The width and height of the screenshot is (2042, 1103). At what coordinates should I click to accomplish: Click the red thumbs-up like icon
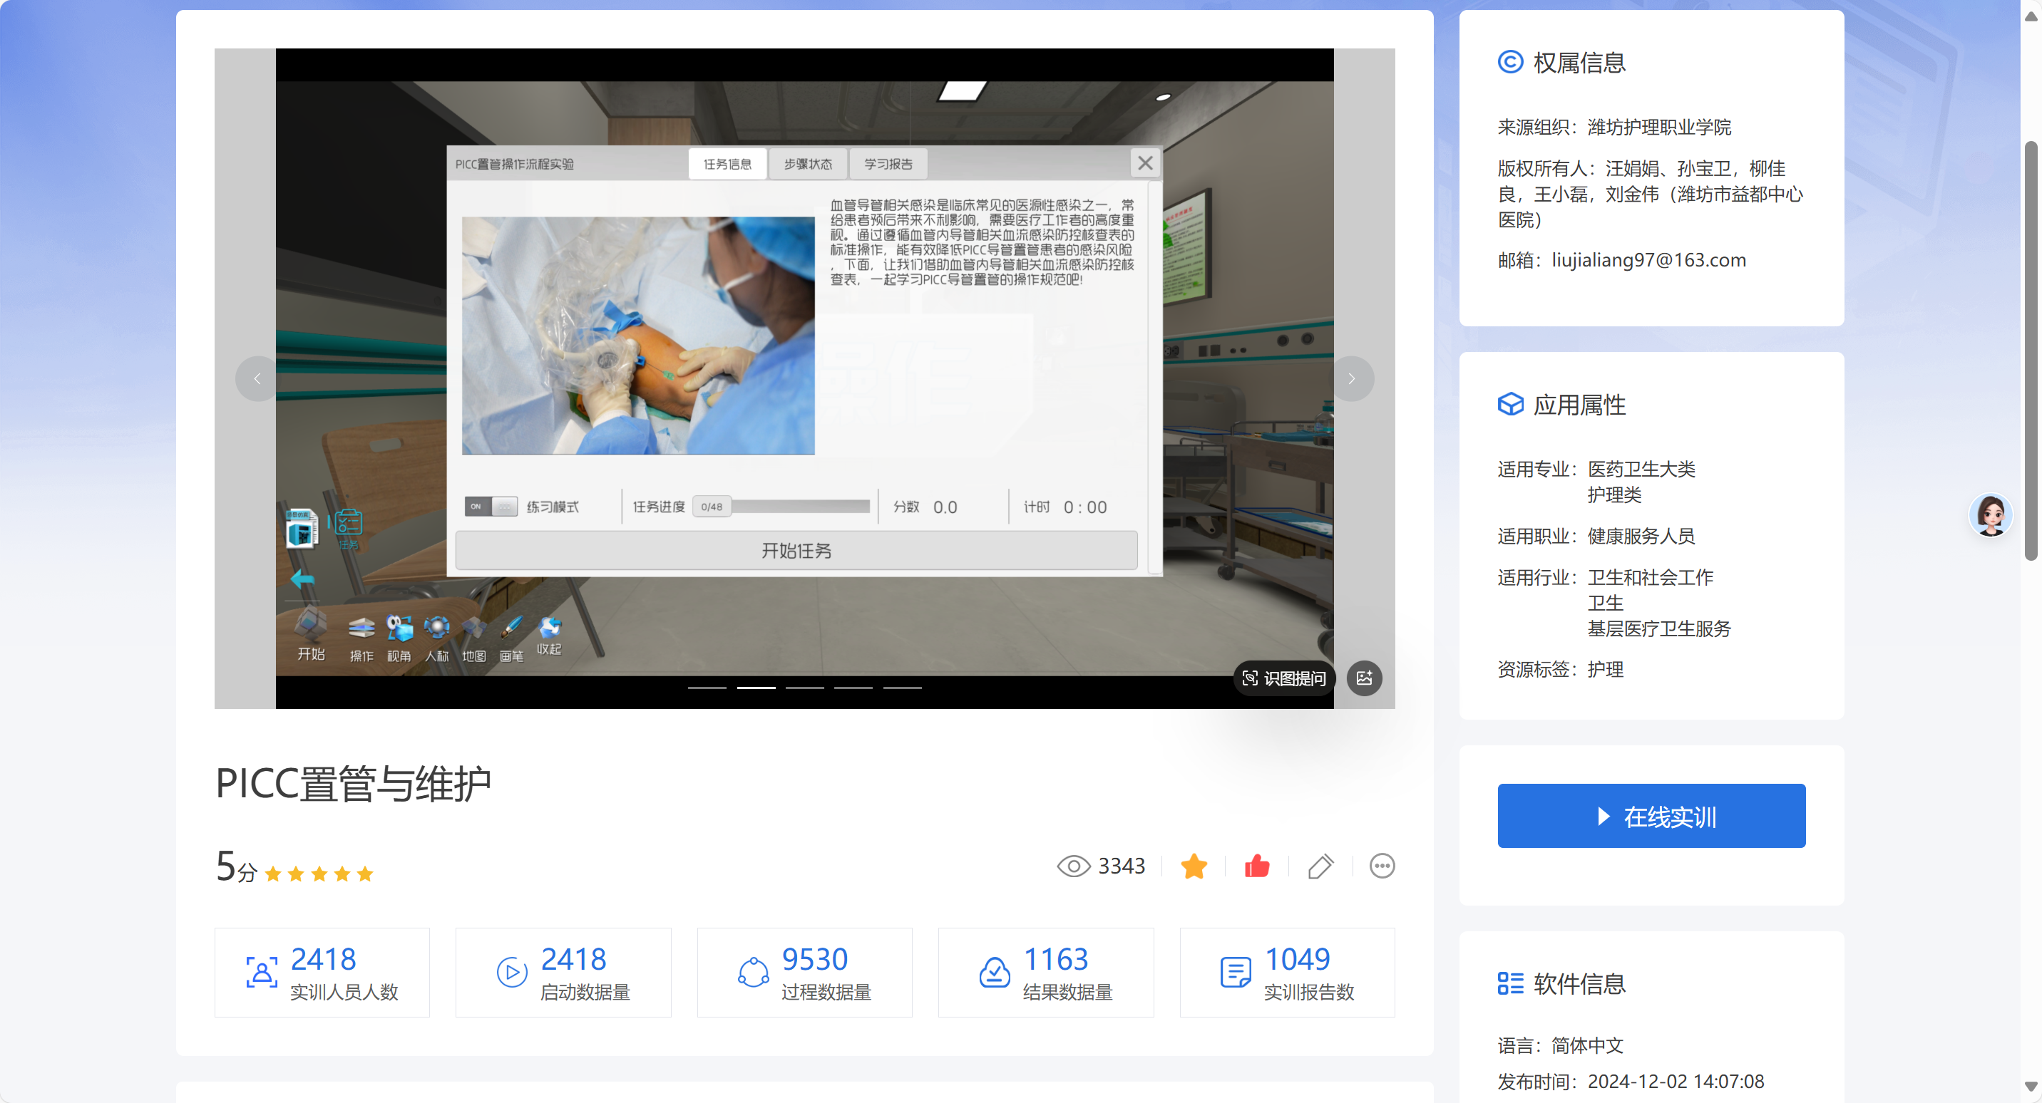click(1256, 866)
